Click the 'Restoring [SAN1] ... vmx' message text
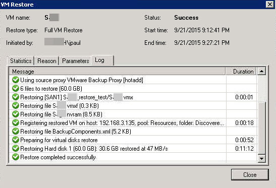 [x=77, y=97]
